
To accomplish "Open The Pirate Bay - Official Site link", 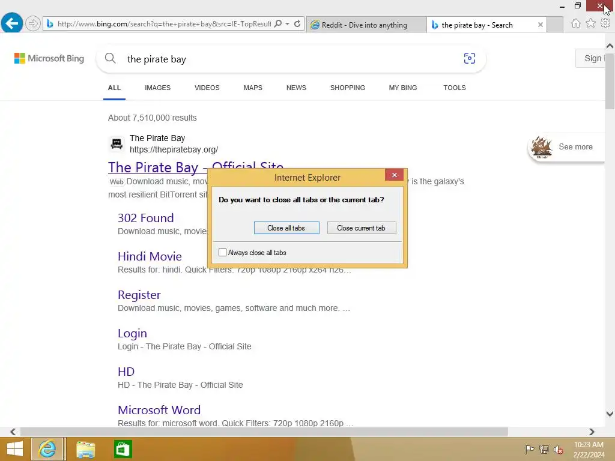I will pyautogui.click(x=158, y=167).
